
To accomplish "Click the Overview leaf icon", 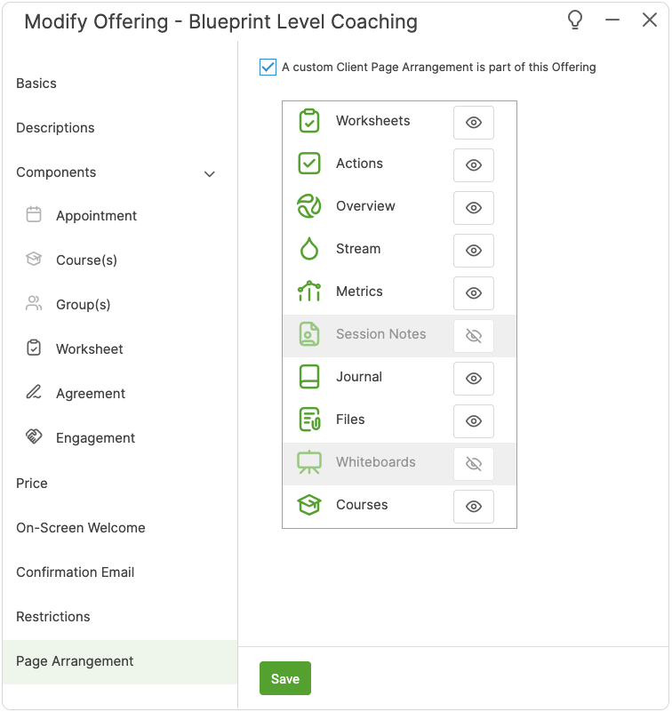I will tap(308, 206).
